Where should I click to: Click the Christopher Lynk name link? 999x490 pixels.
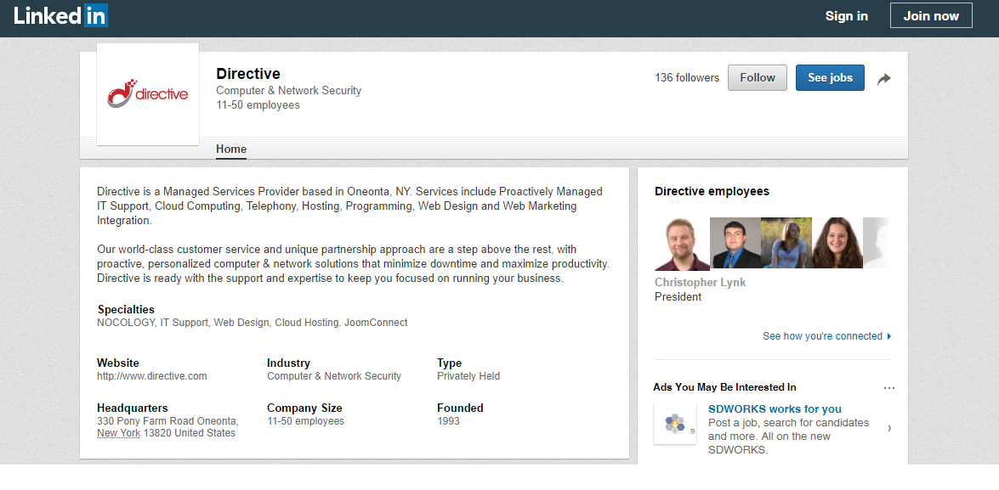pyautogui.click(x=700, y=283)
